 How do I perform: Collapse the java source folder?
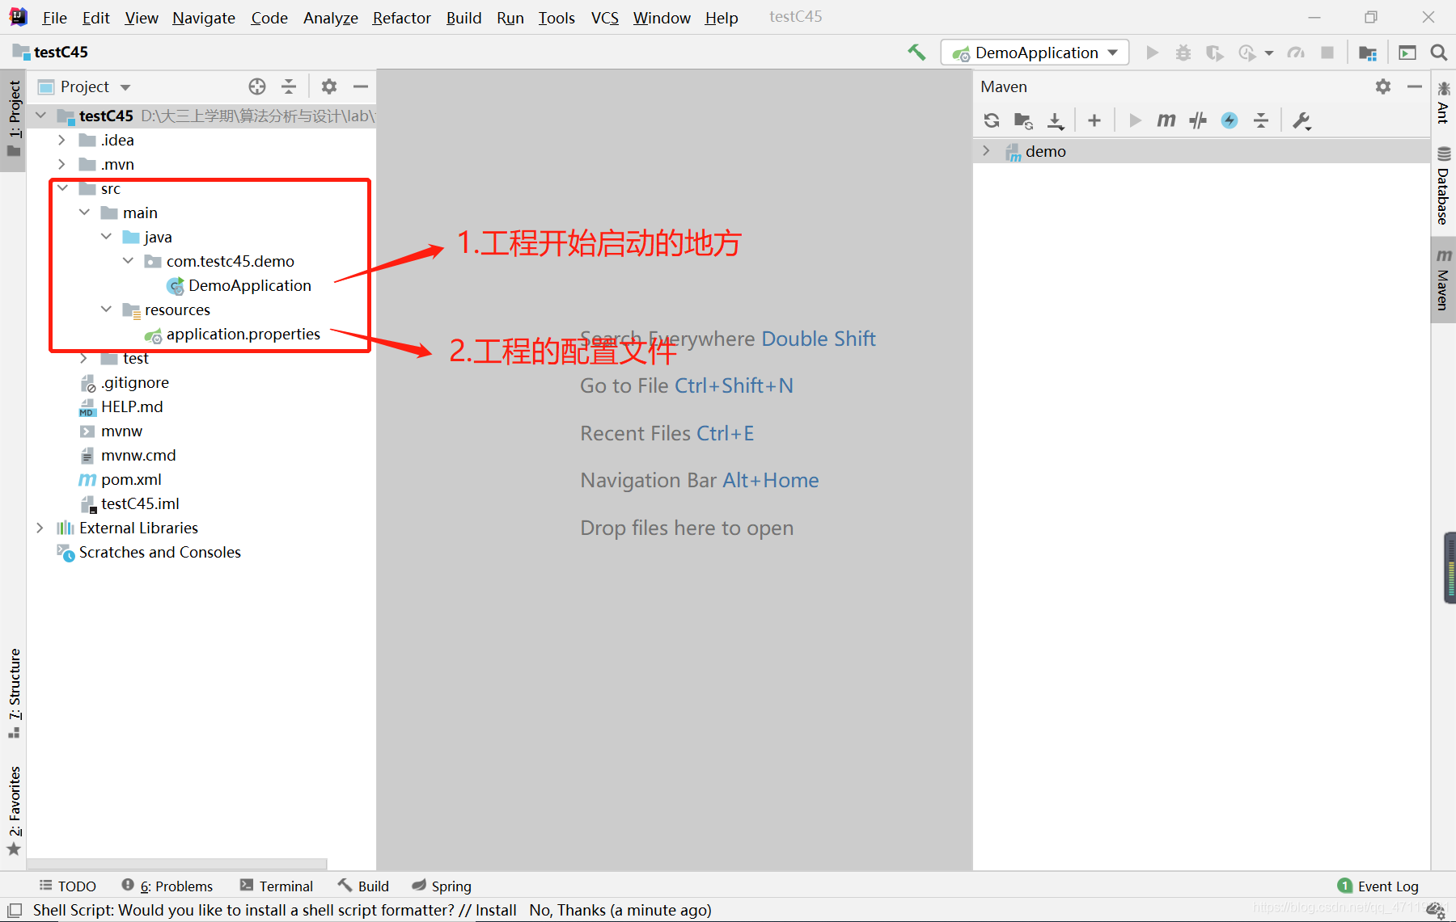click(106, 237)
